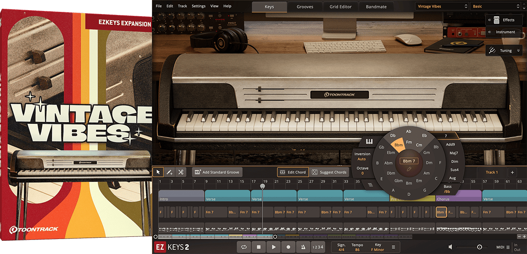
Task: Expand the Tuning section chevron
Action: (519, 50)
